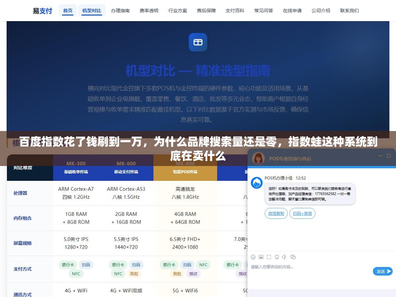Click the 4GB RAM + 64GB ROM cell

185,218
